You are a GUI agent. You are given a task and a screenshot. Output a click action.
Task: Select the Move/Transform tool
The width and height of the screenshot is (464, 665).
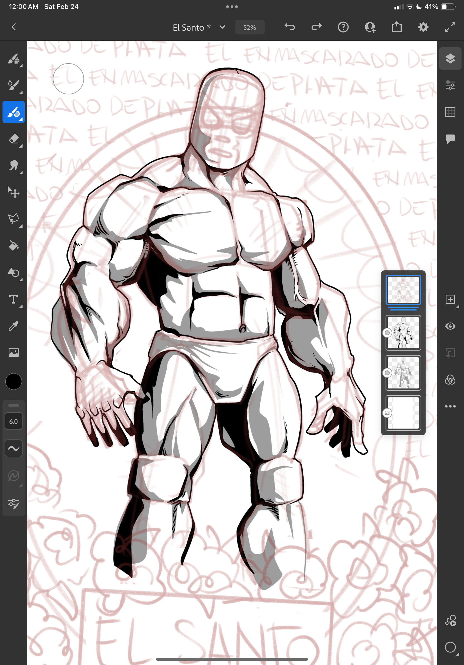pyautogui.click(x=14, y=192)
